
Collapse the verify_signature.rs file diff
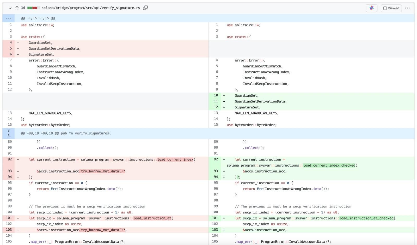10,8
